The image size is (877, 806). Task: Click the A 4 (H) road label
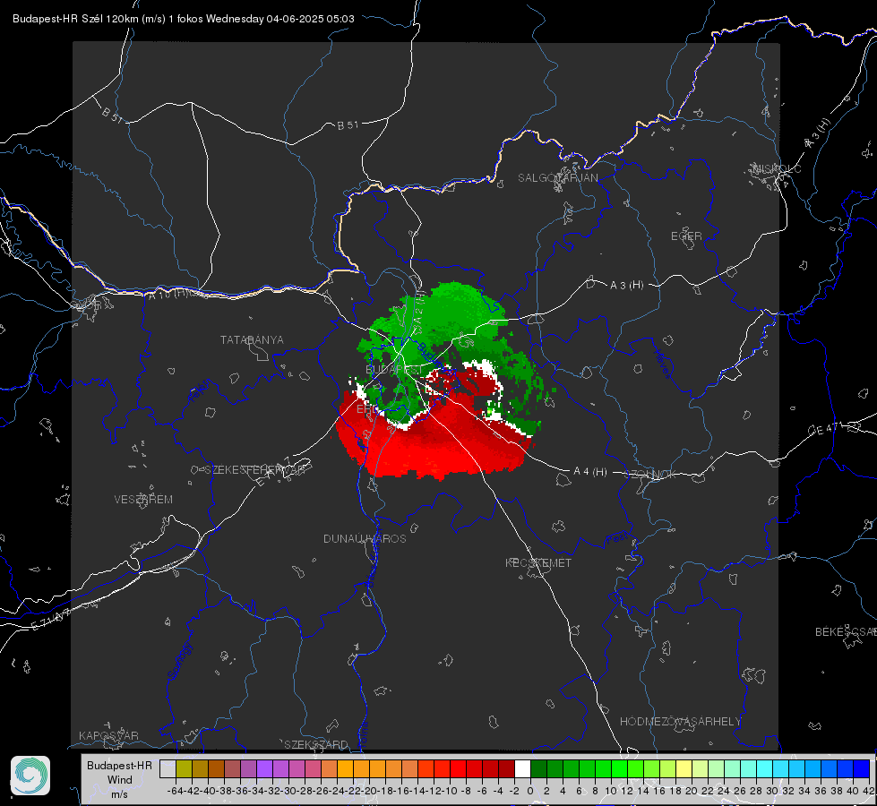pyautogui.click(x=590, y=472)
